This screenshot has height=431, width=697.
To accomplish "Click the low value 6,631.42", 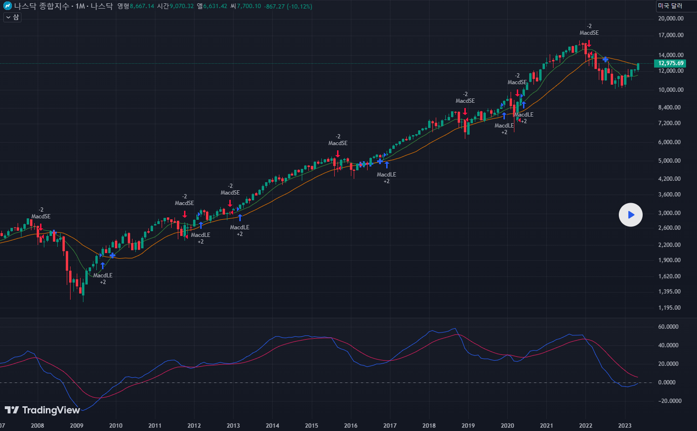I will pos(215,6).
